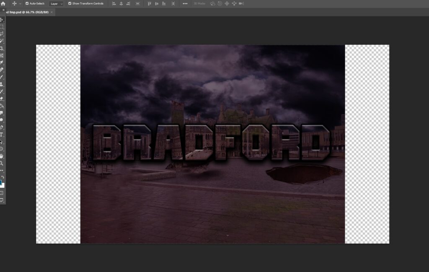The height and width of the screenshot is (272, 429).
Task: Toggle Quick Mask mode
Action: click(x=2, y=192)
